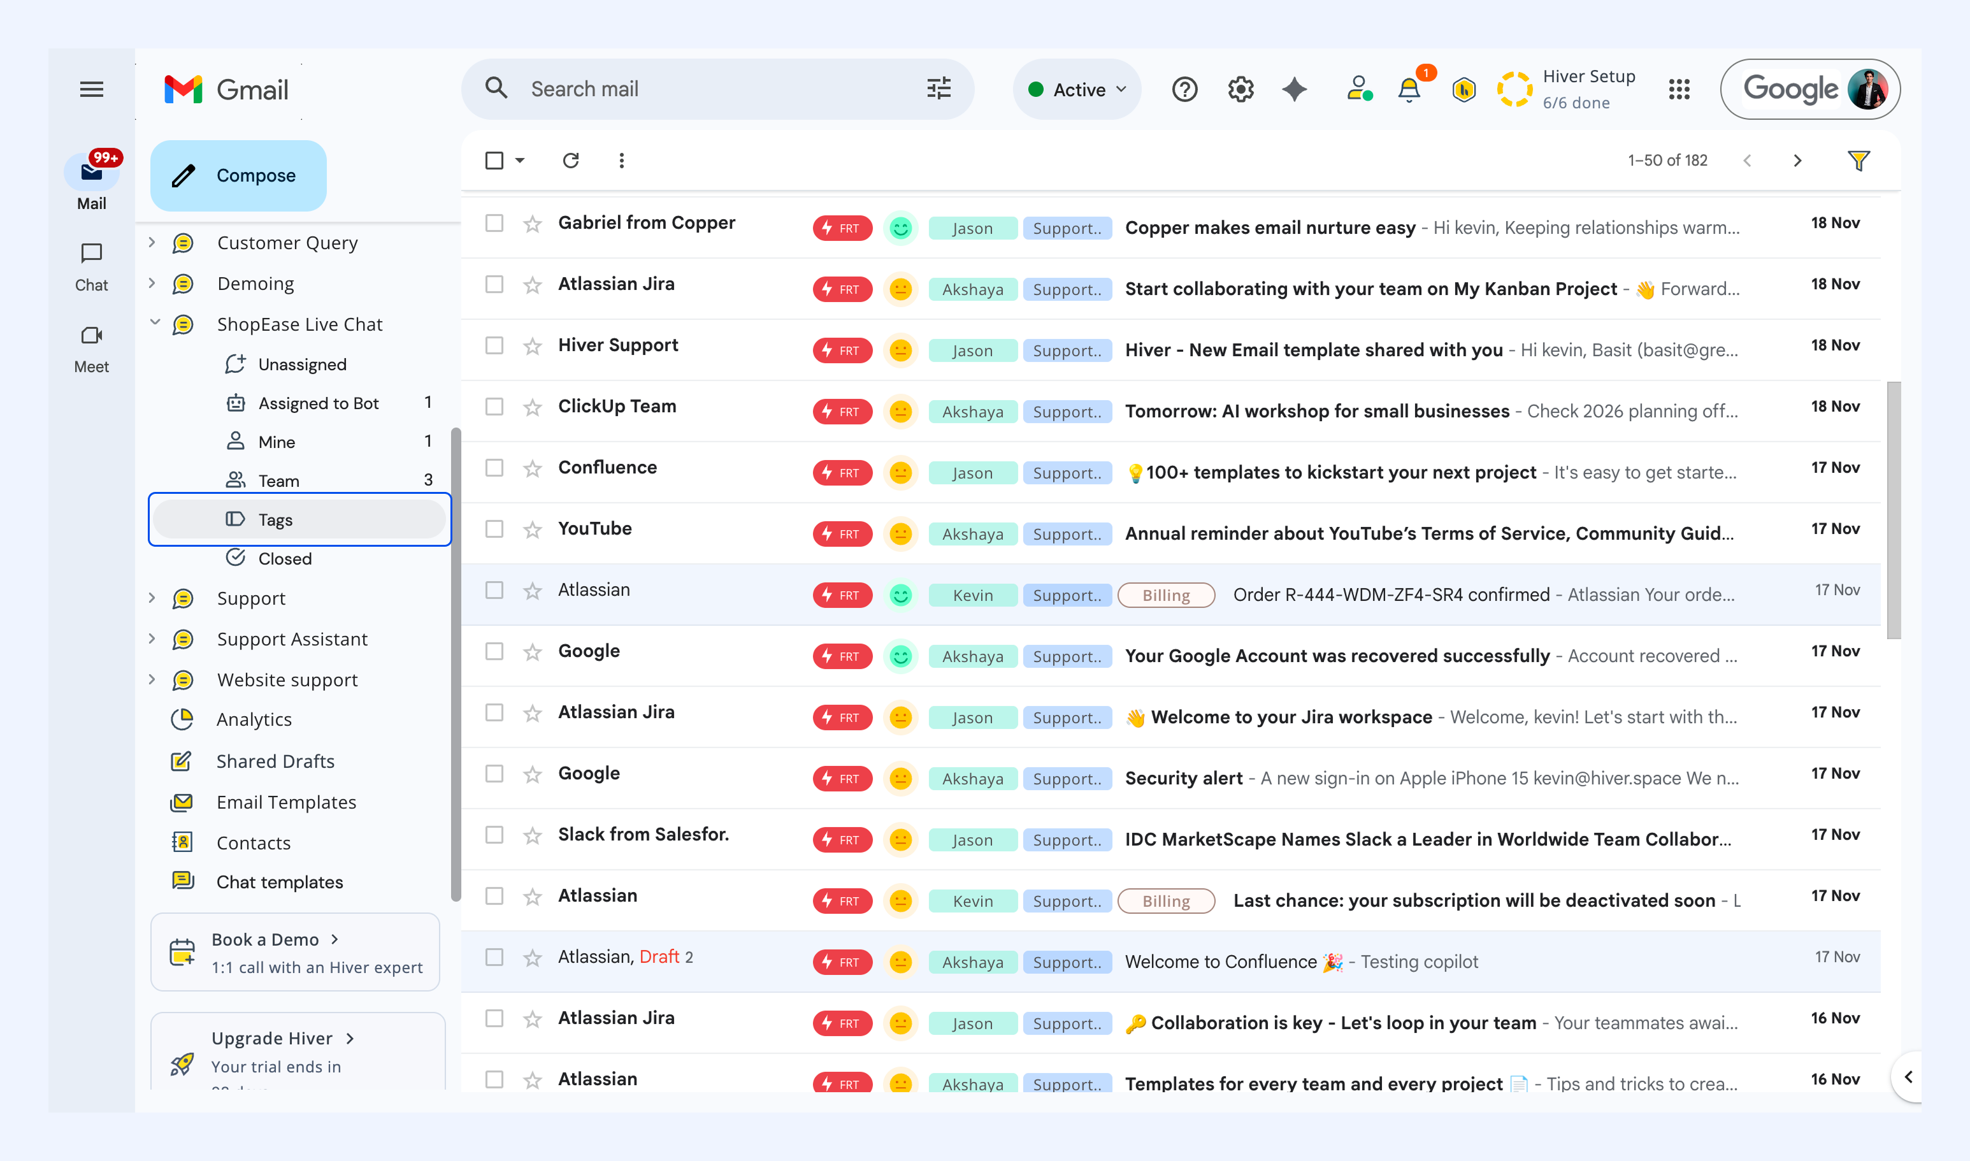Click the mail list vertical scrollbar
Screen dimensions: 1970x1161
coord(1894,510)
